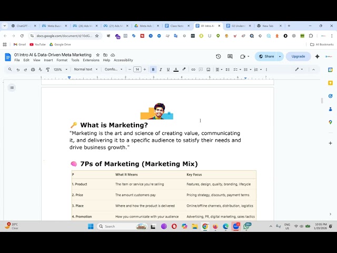Open Google Calendar side panel

[x=330, y=70]
